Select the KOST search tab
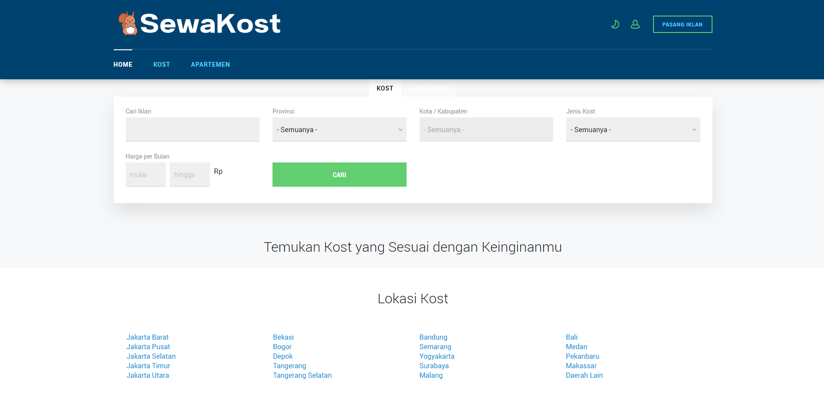Viewport: 824px width, 412px height. coord(384,88)
